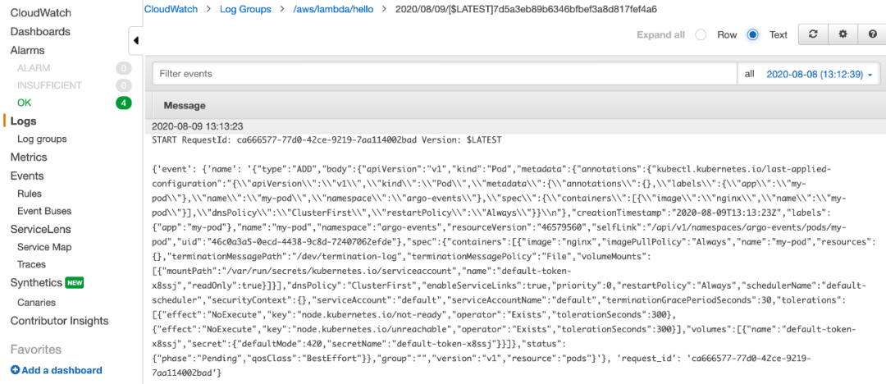Open Log groups in the sidebar
886x384 pixels.
[x=42, y=139]
